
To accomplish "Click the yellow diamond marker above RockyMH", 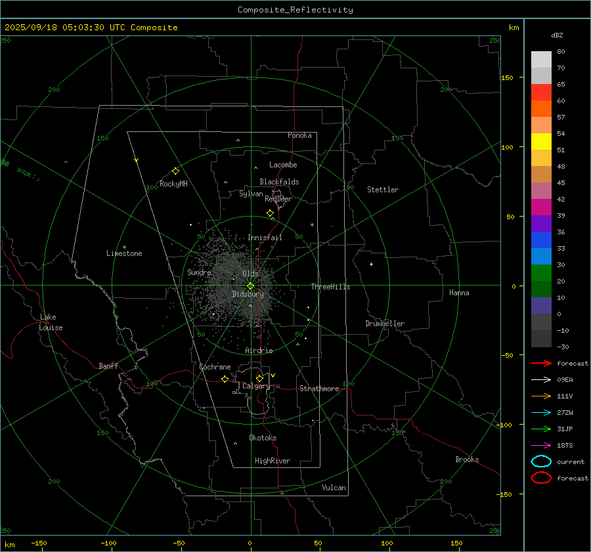I will [175, 171].
